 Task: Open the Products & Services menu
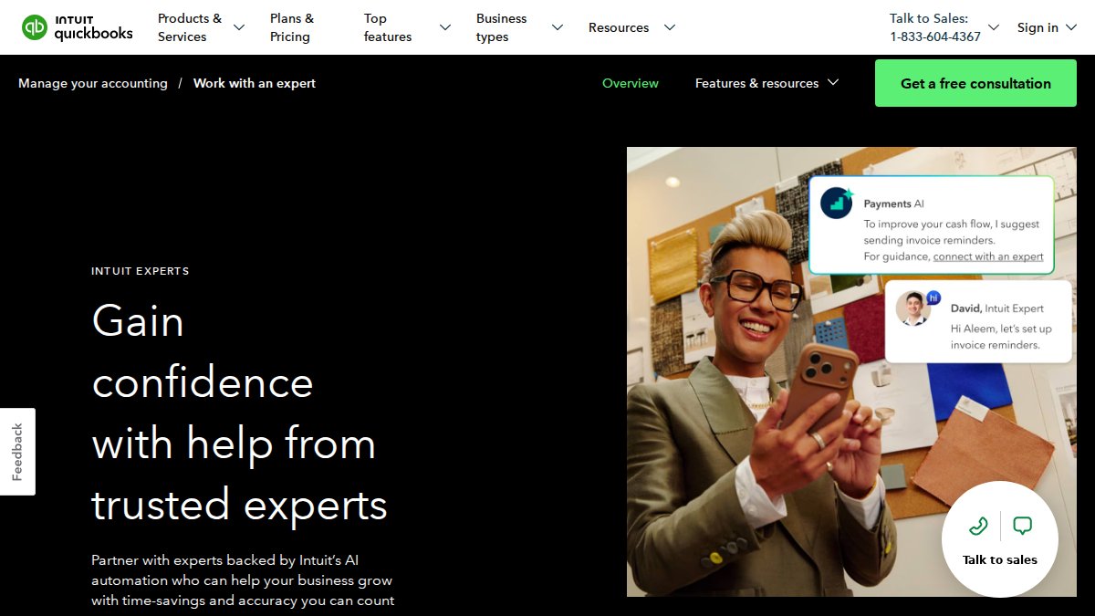[x=190, y=27]
